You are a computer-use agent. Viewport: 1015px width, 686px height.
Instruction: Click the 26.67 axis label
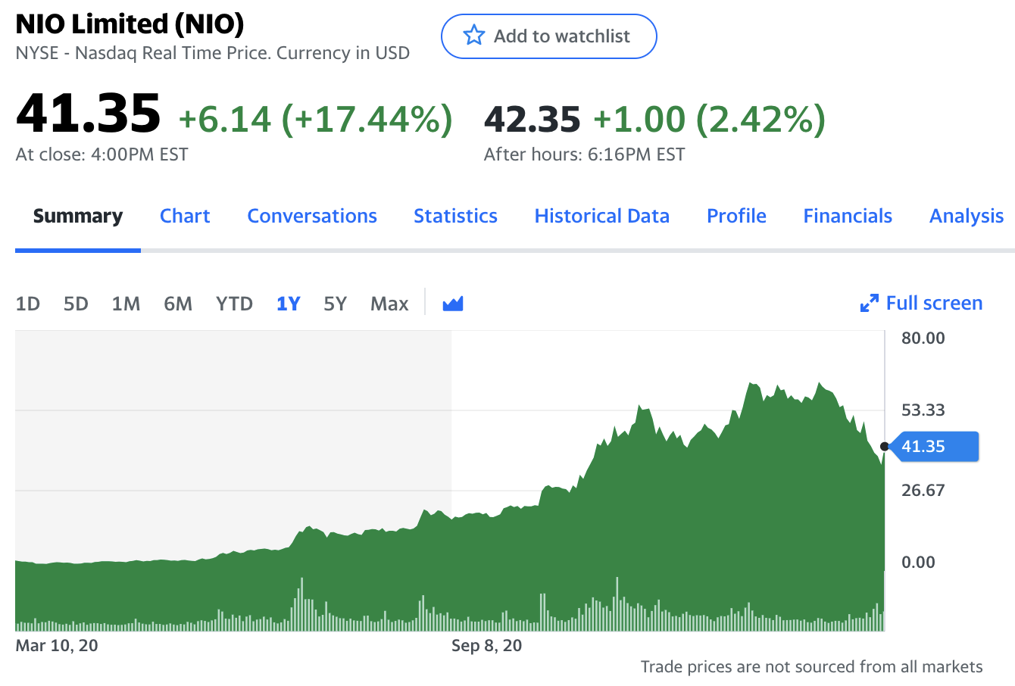pyautogui.click(x=923, y=491)
